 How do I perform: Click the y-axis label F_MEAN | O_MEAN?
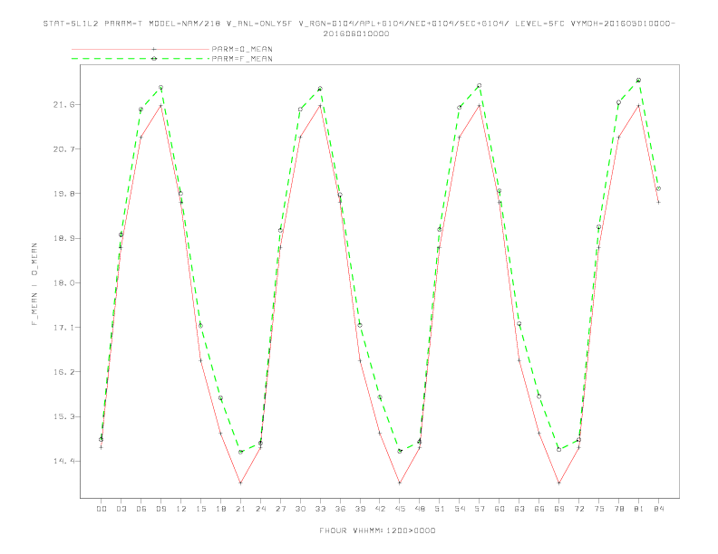coord(34,284)
